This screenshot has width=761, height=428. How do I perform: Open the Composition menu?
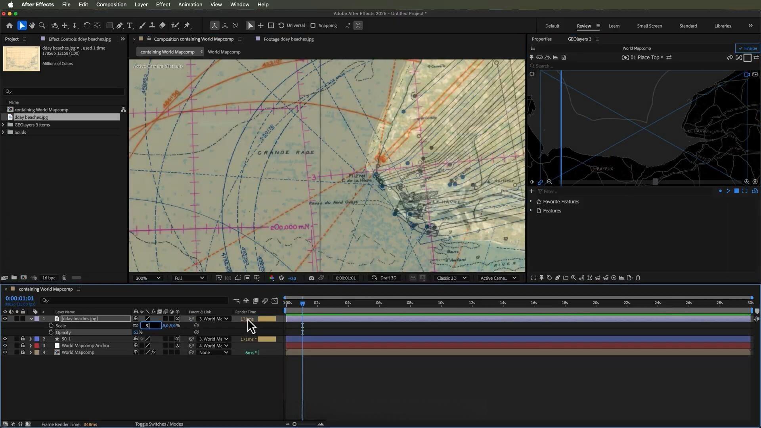111,4
